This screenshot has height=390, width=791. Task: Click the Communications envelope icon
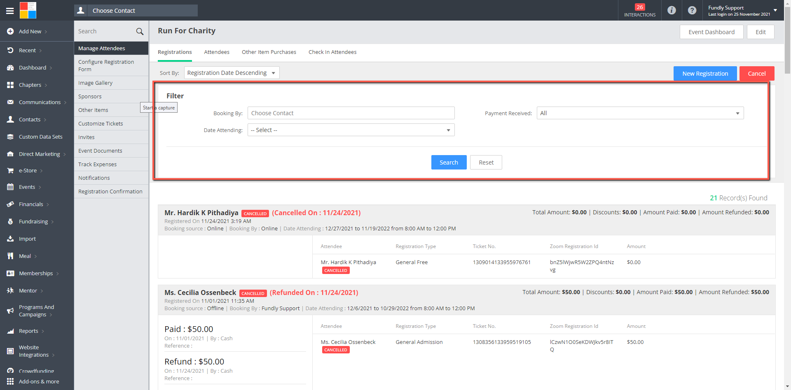[x=10, y=102]
